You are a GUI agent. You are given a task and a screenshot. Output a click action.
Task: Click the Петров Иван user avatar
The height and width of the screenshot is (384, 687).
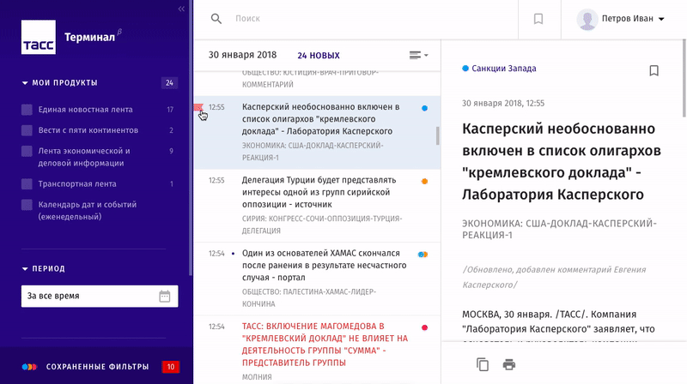coord(587,19)
